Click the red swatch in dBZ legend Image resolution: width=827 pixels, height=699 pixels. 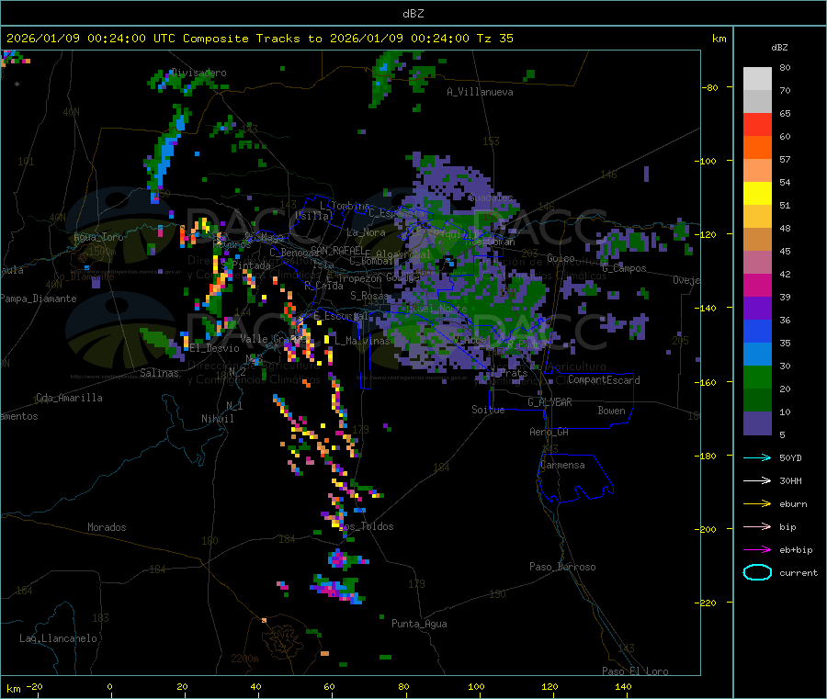pos(757,124)
